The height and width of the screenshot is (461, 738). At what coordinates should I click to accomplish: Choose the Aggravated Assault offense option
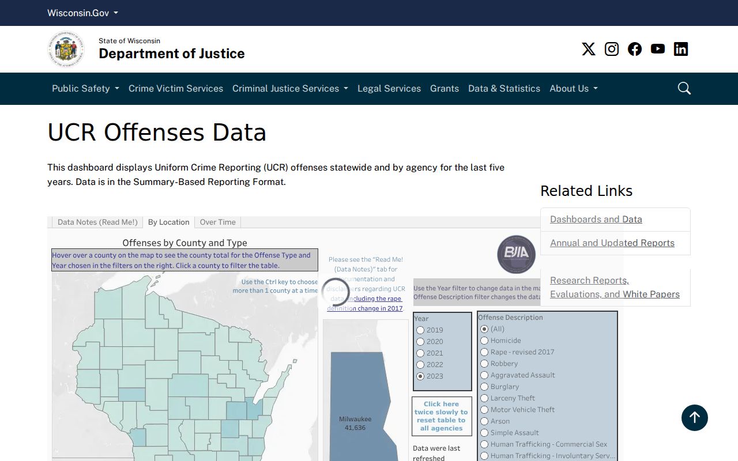pos(484,375)
